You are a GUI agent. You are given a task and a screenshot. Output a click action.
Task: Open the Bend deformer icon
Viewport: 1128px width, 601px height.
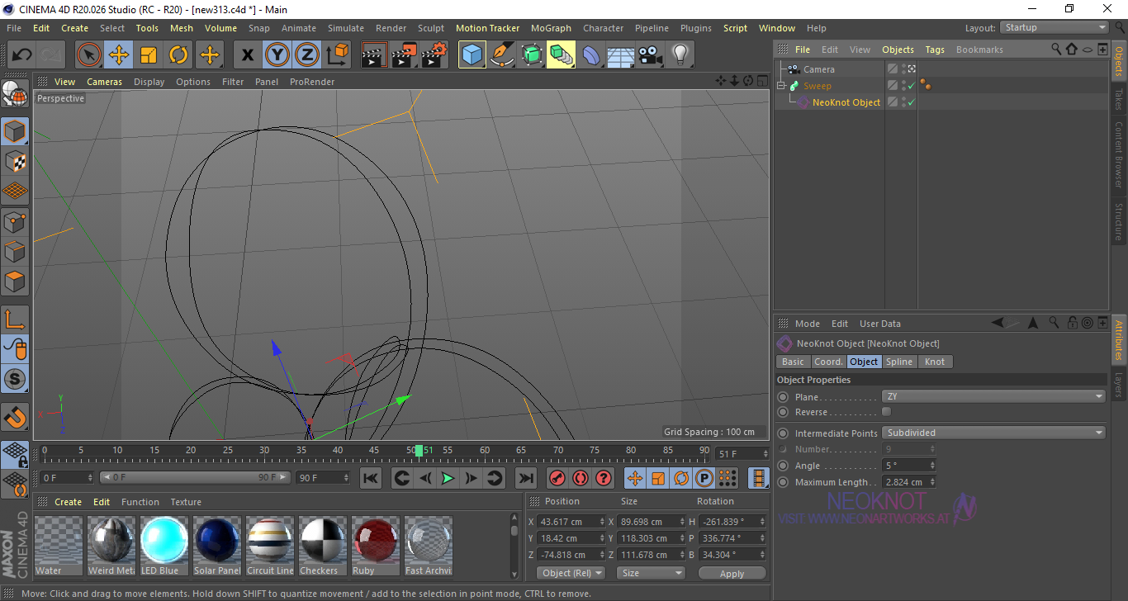click(x=591, y=55)
